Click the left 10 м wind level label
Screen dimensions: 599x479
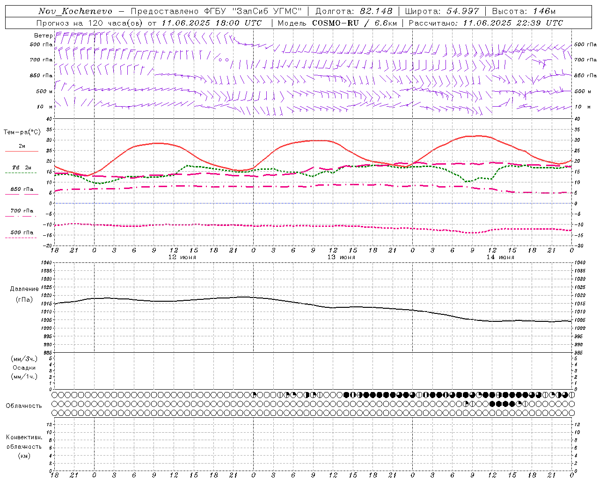(44, 107)
